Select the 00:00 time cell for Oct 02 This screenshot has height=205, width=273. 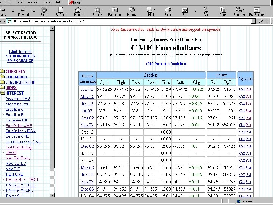[166, 132]
